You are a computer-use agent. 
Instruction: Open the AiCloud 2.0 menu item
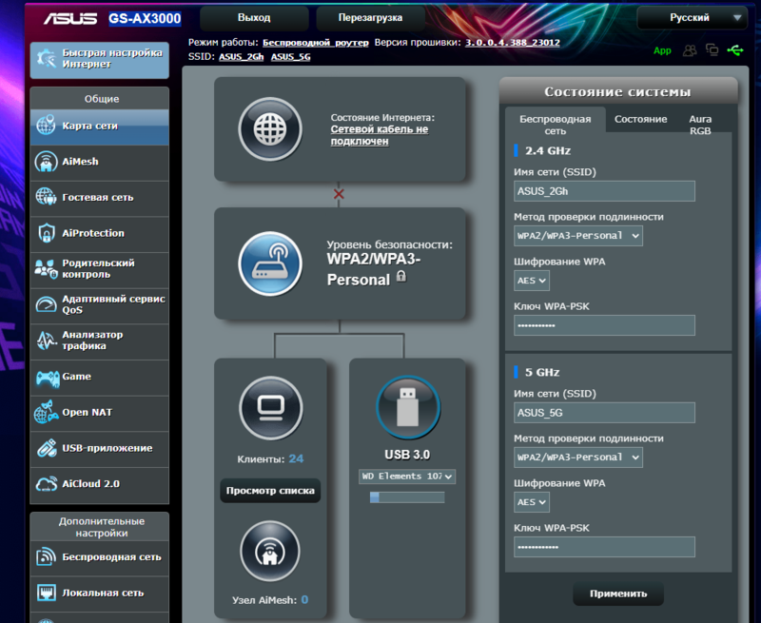(x=100, y=484)
